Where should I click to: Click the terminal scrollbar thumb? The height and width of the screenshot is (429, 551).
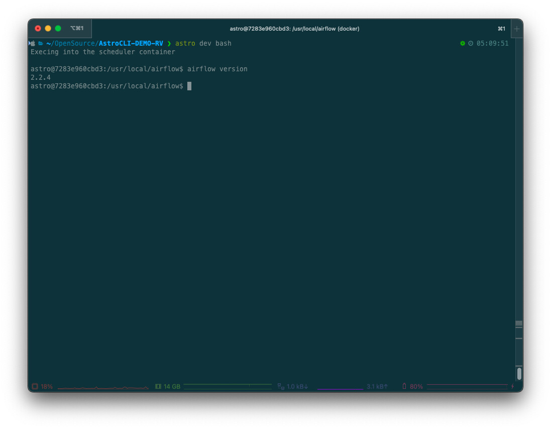click(x=519, y=373)
